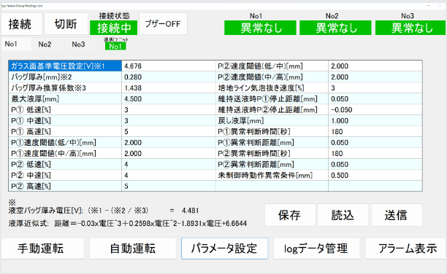Select the No2 unit tab
Screen dimensions: 447x274
tap(48, 44)
